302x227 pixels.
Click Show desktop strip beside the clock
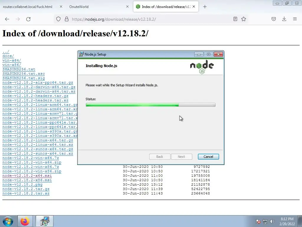300,221
